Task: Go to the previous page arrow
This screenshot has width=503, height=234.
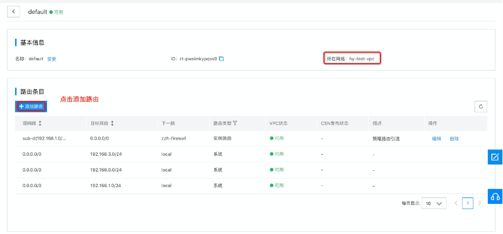Action: pos(456,203)
